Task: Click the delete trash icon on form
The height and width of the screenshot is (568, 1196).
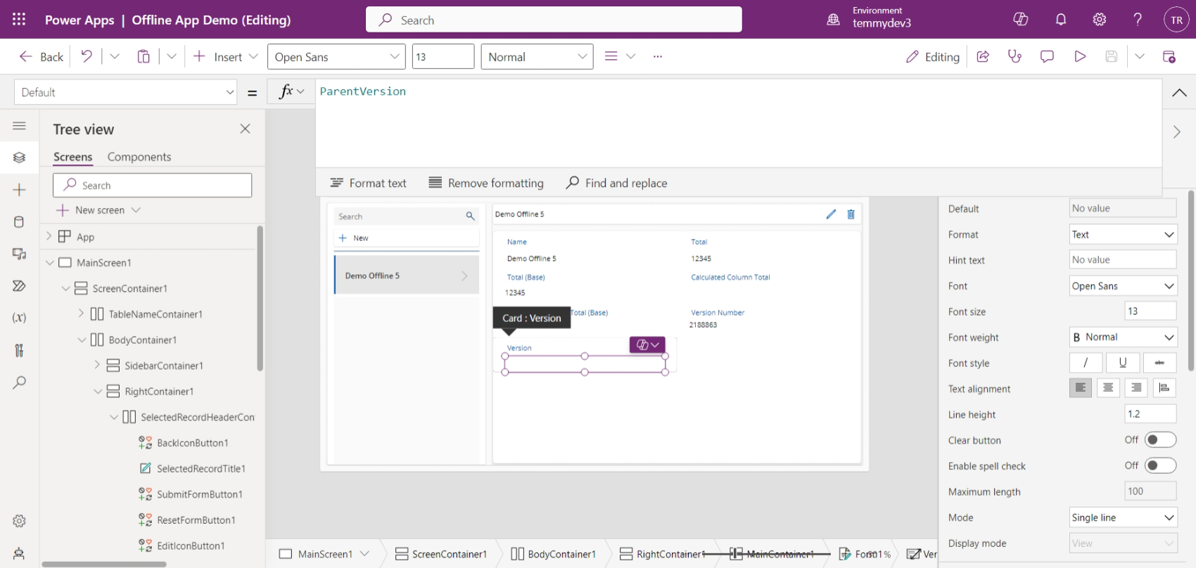Action: (851, 214)
